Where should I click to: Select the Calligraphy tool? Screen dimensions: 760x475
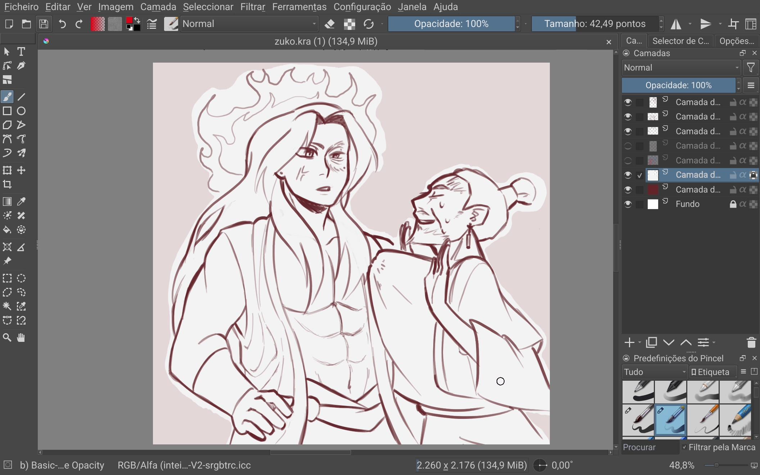21,66
